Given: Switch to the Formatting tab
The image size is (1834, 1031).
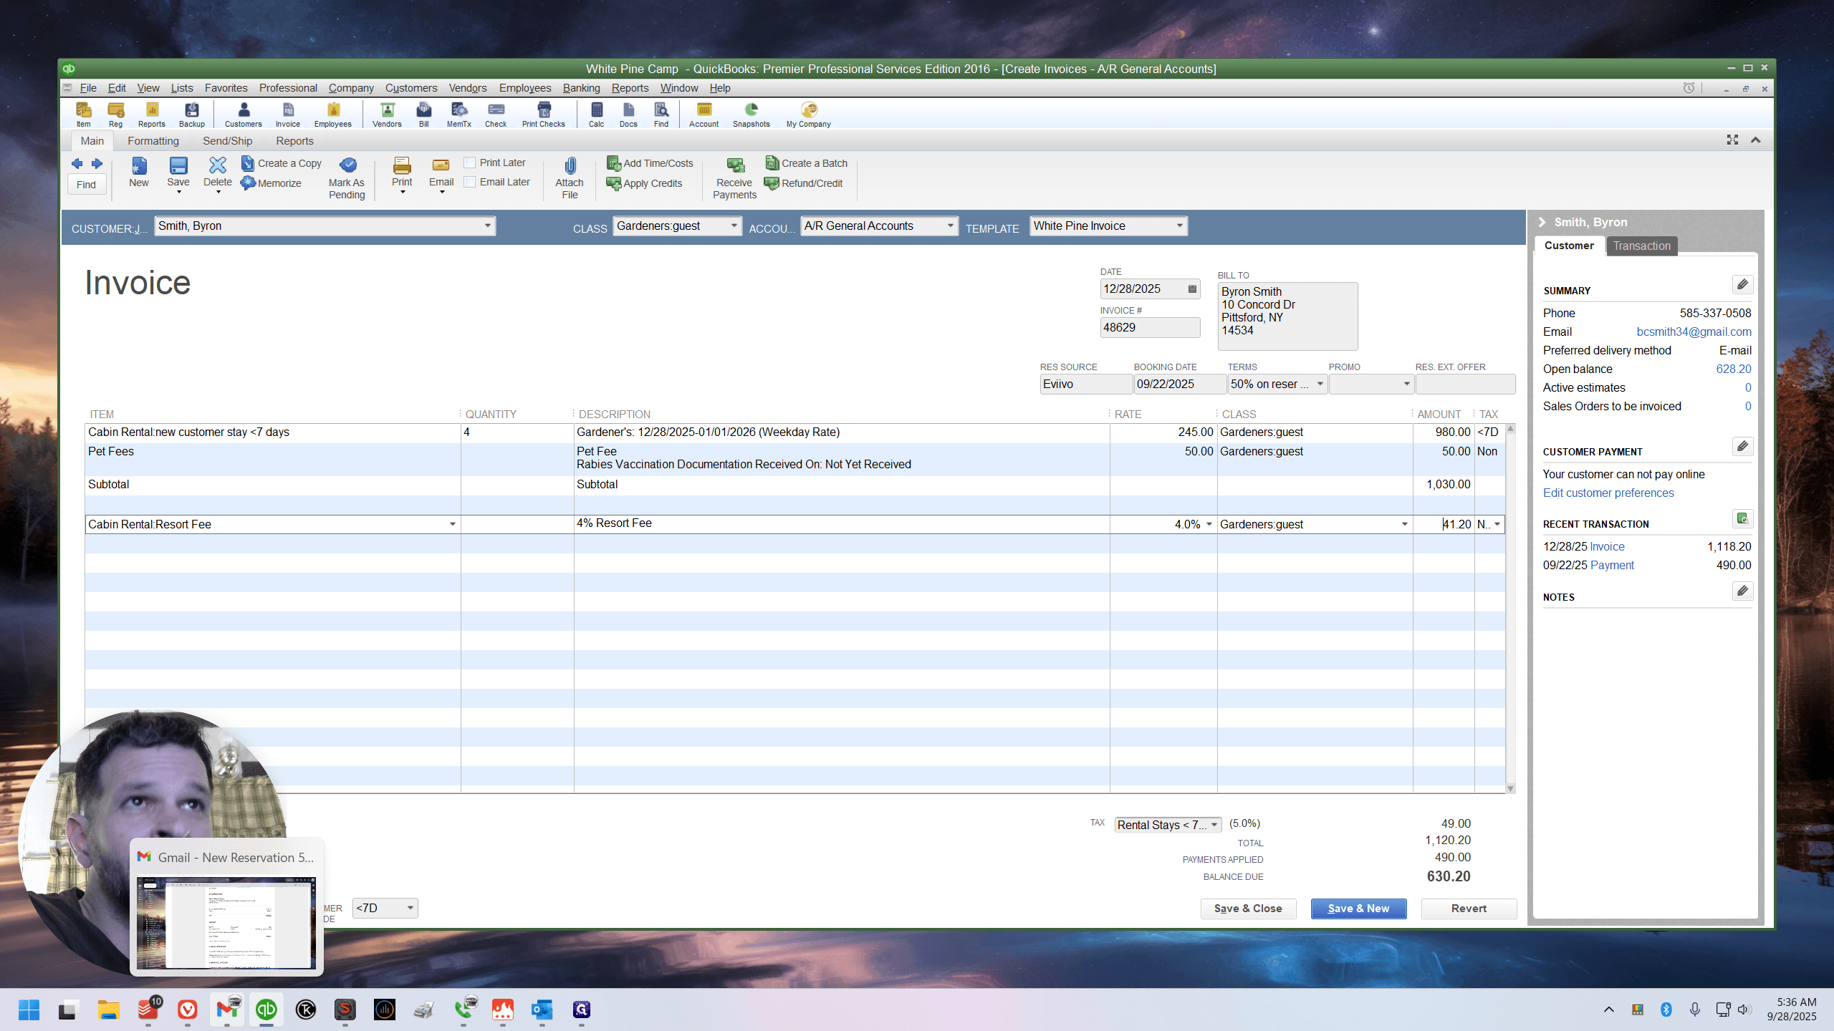Looking at the screenshot, I should [x=153, y=141].
